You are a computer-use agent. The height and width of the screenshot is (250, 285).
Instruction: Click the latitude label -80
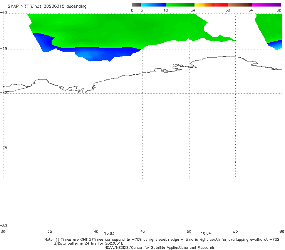3,225
